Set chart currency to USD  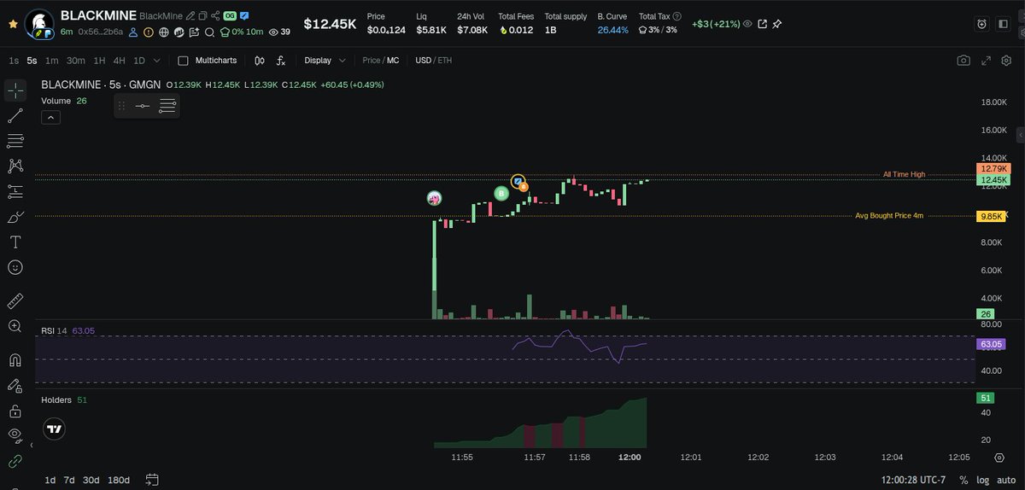click(x=423, y=61)
